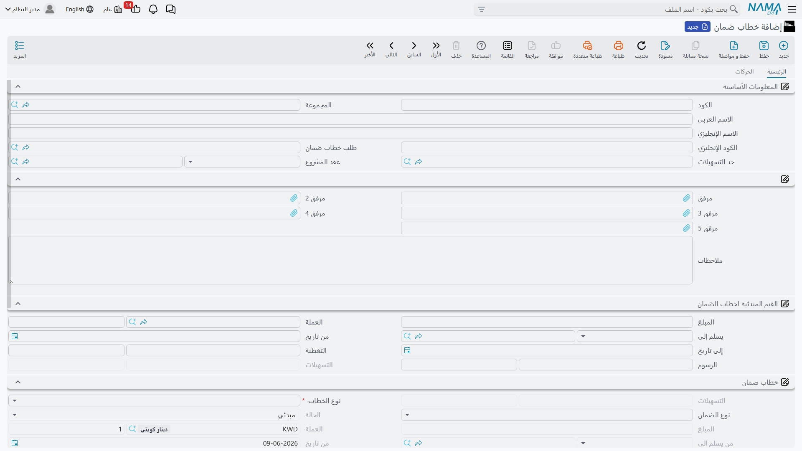This screenshot has height=451, width=802.
Task: Click the الاسم الإنجليزي input field
Action: click(x=350, y=133)
